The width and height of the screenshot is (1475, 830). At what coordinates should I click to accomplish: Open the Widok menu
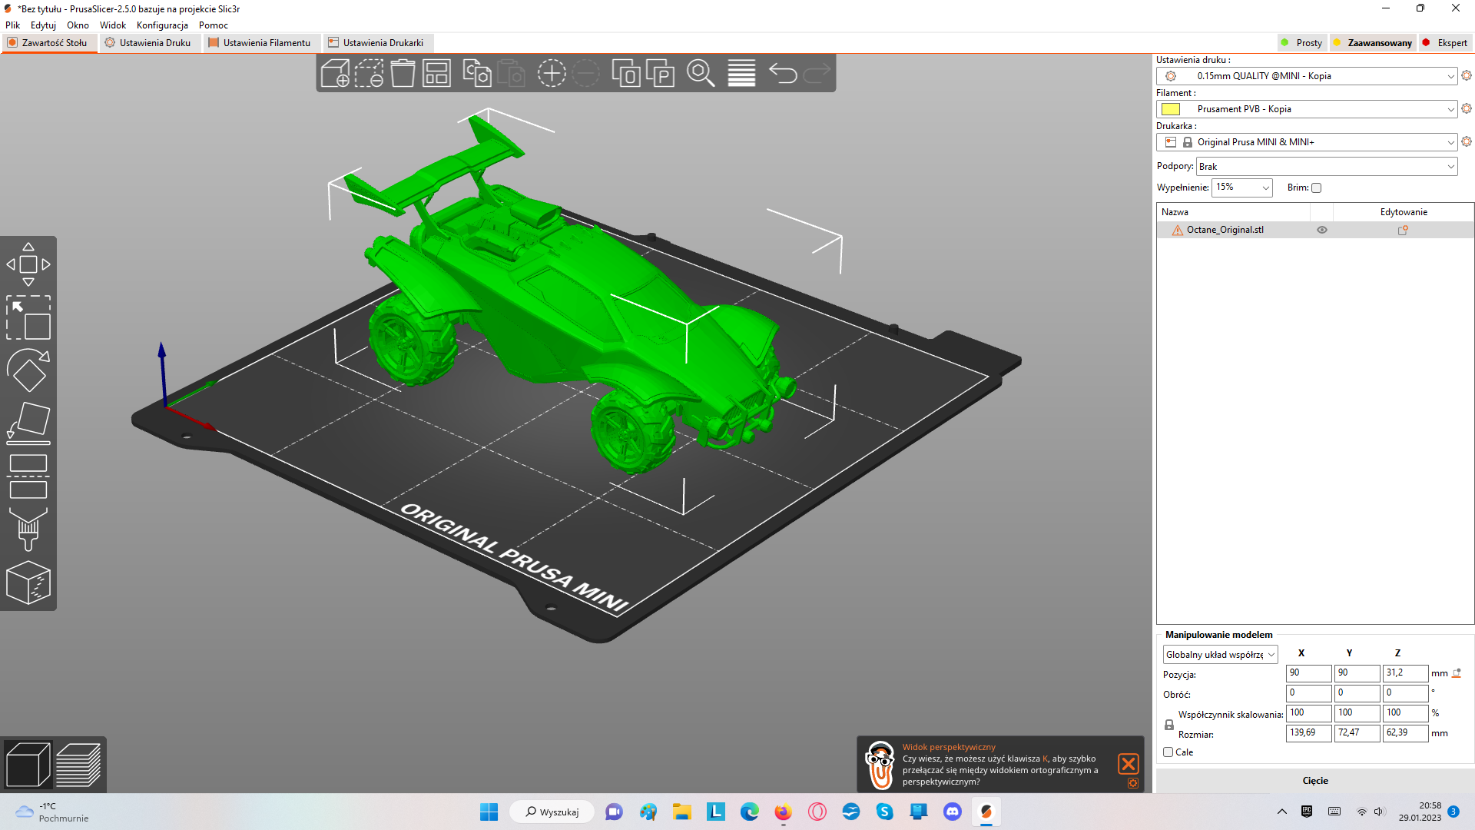tap(113, 25)
